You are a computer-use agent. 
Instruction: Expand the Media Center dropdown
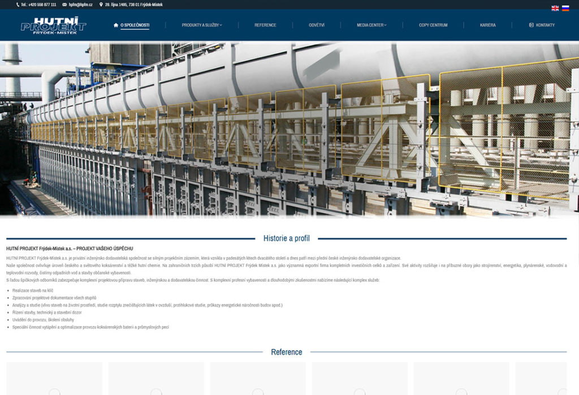tap(371, 25)
